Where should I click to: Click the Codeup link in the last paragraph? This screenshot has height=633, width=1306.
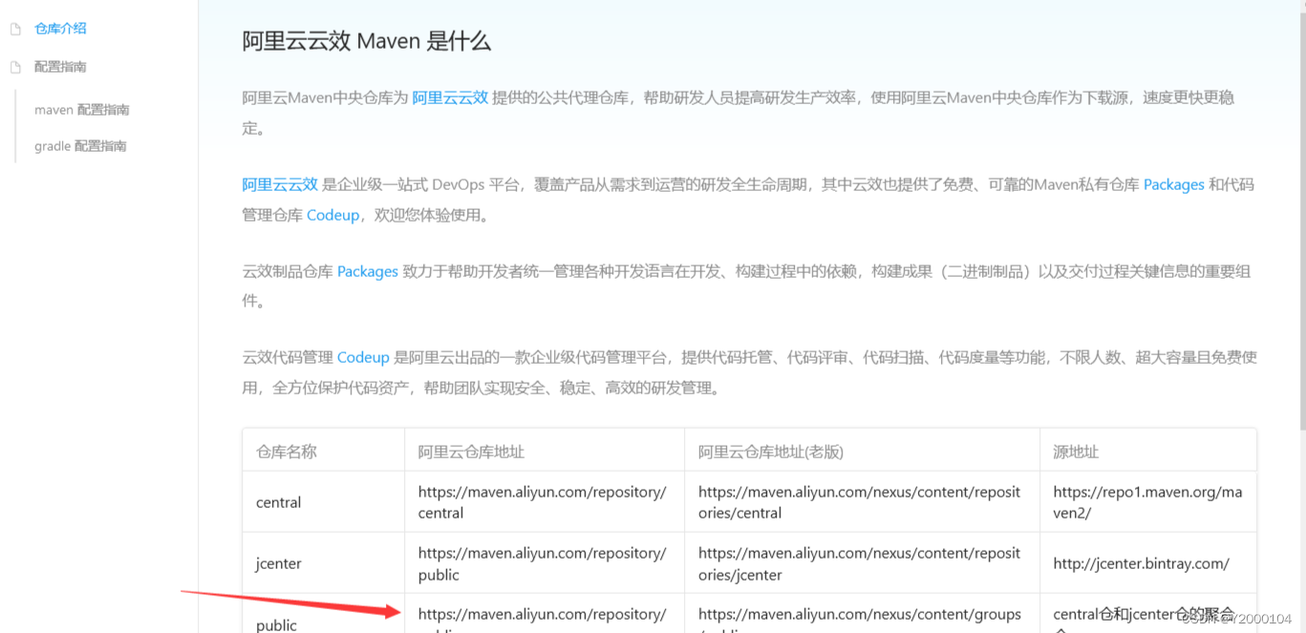pos(363,356)
